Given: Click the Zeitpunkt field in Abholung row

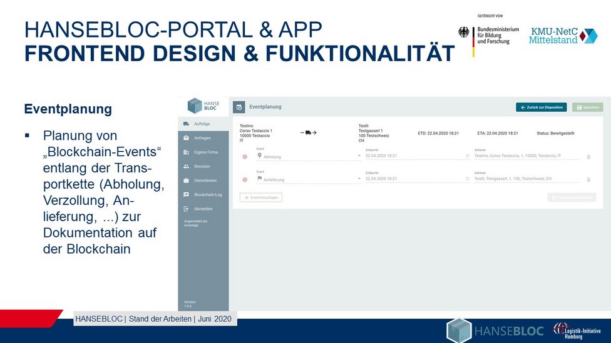Looking at the screenshot, I should pos(417,156).
